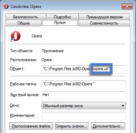Open the Безопасность tab
This screenshot has width=136, height=133.
(x=26, y=17)
